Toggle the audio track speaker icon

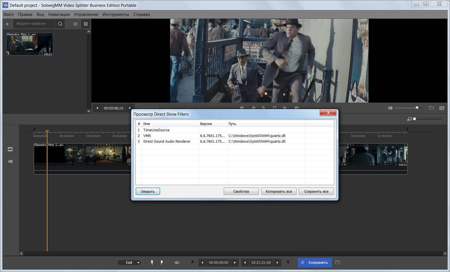click(x=11, y=161)
